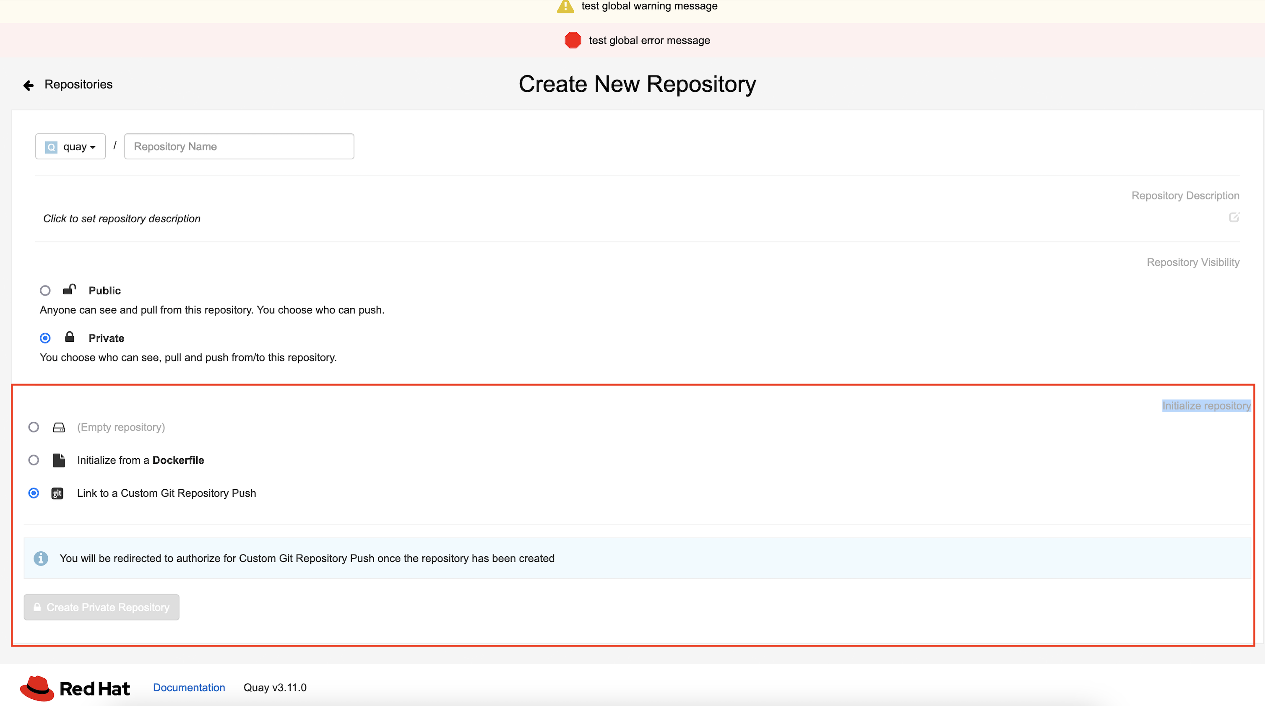Select the Private visibility radio button
Viewport: 1265px width, 706px height.
(x=45, y=338)
